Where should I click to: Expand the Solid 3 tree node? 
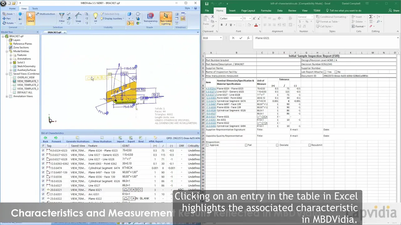[x=11, y=62]
